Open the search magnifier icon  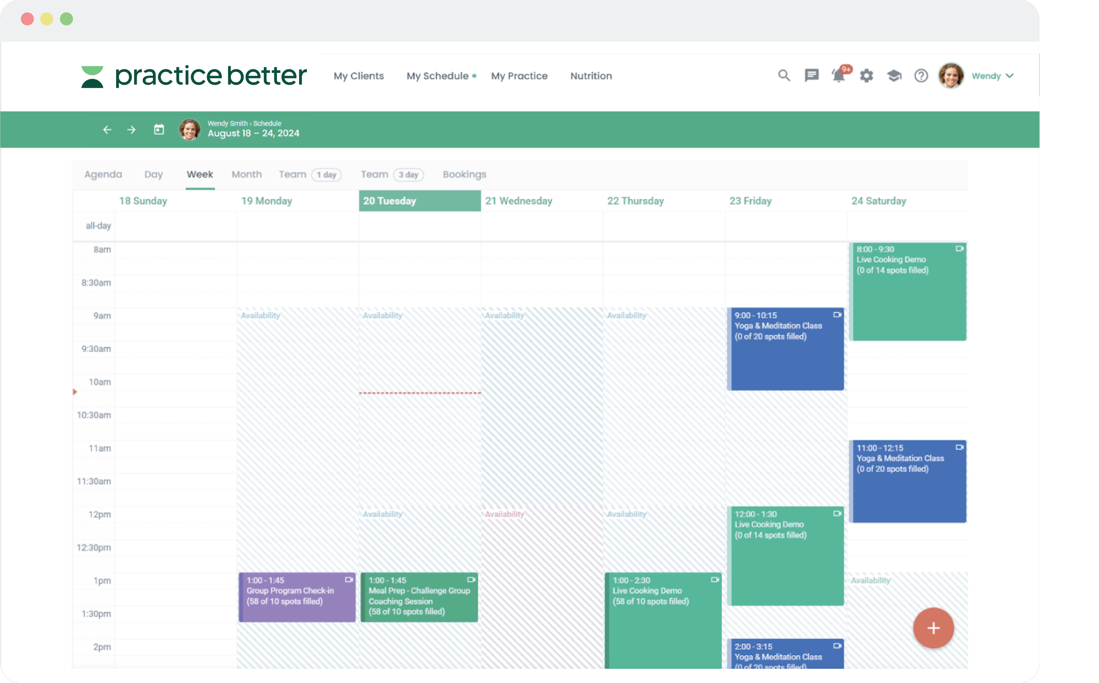tap(784, 76)
